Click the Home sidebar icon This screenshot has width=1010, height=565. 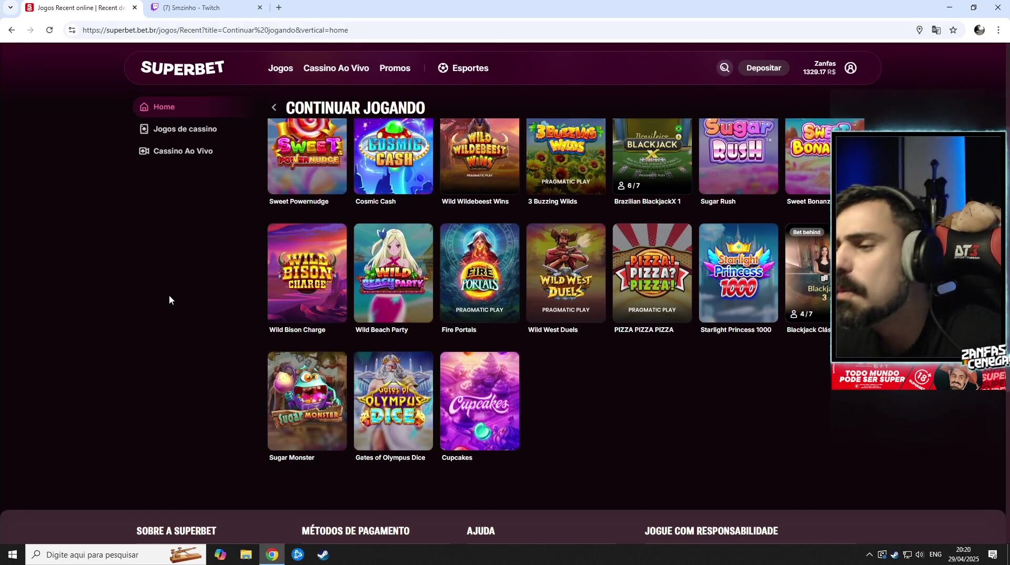pos(144,107)
